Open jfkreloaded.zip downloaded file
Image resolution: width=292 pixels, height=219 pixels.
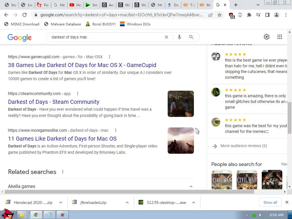point(93,202)
